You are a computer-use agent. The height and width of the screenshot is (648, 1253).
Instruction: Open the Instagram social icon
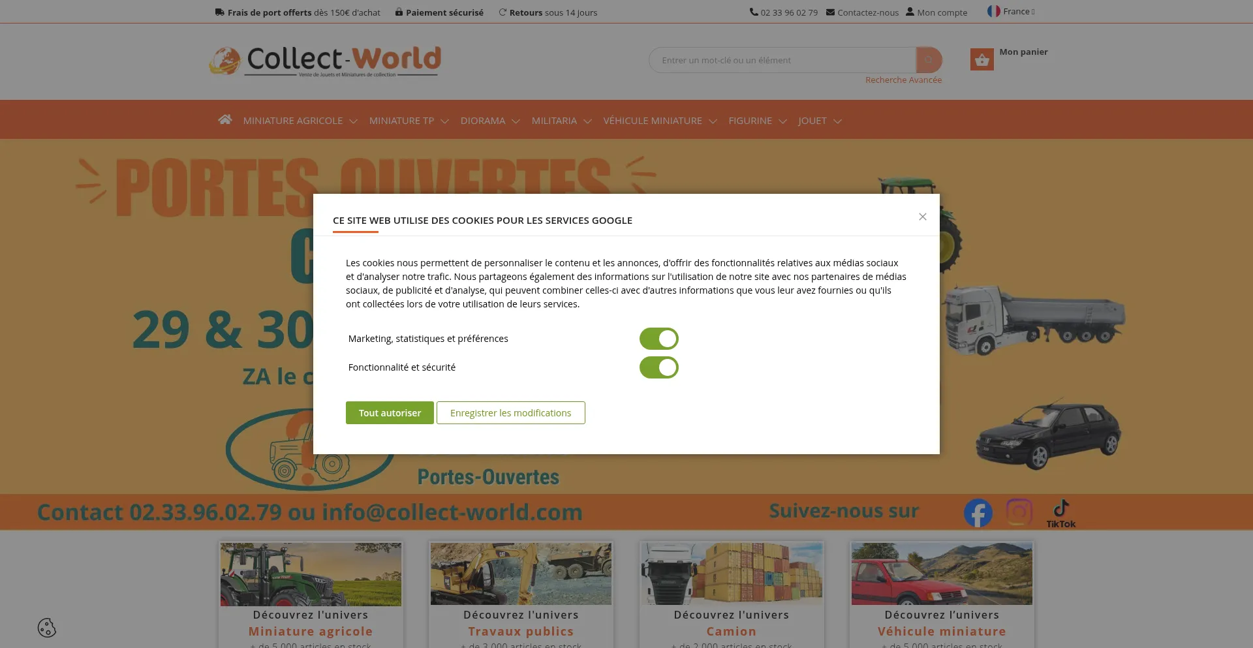click(x=1019, y=512)
